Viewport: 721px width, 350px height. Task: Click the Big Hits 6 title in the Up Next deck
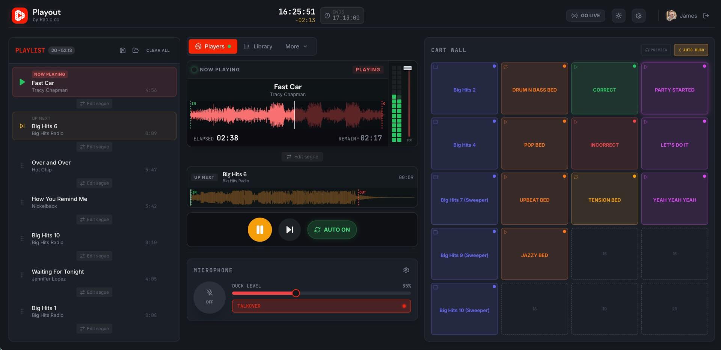[235, 174]
